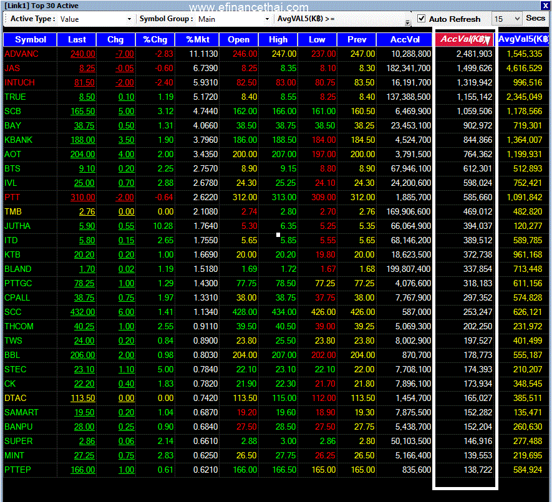Select the THCOM symbol

point(19,326)
